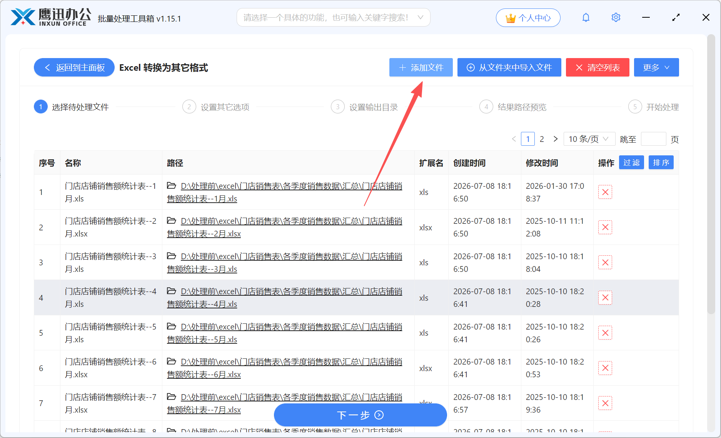The image size is (721, 438).
Task: Open the function search dropdown
Action: coord(333,17)
